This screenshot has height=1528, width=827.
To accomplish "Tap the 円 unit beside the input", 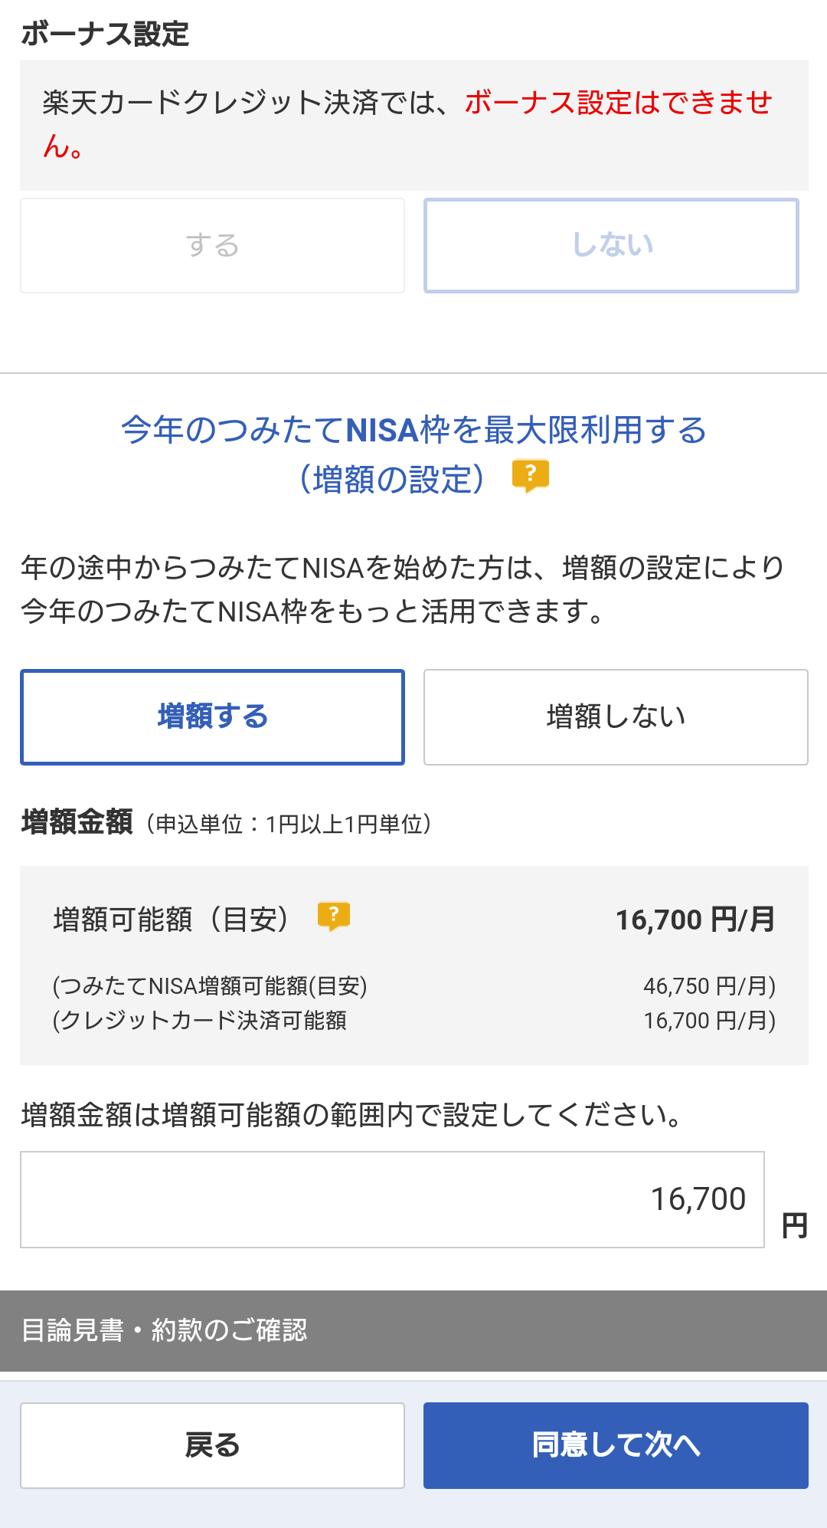I will [x=794, y=1225].
